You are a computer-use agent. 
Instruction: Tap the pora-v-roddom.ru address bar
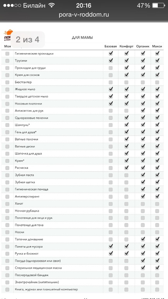tap(84, 15)
